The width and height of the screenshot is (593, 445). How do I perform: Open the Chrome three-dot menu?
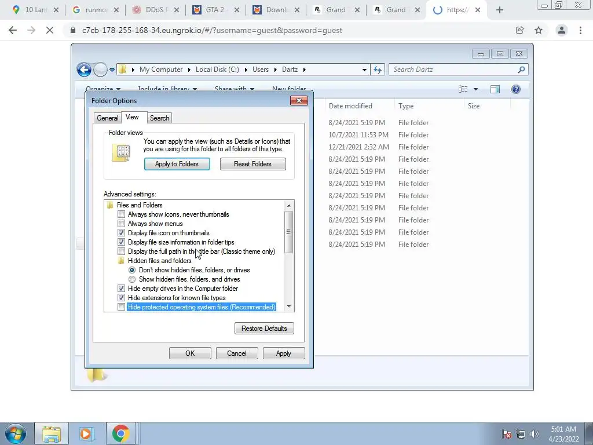(x=580, y=30)
